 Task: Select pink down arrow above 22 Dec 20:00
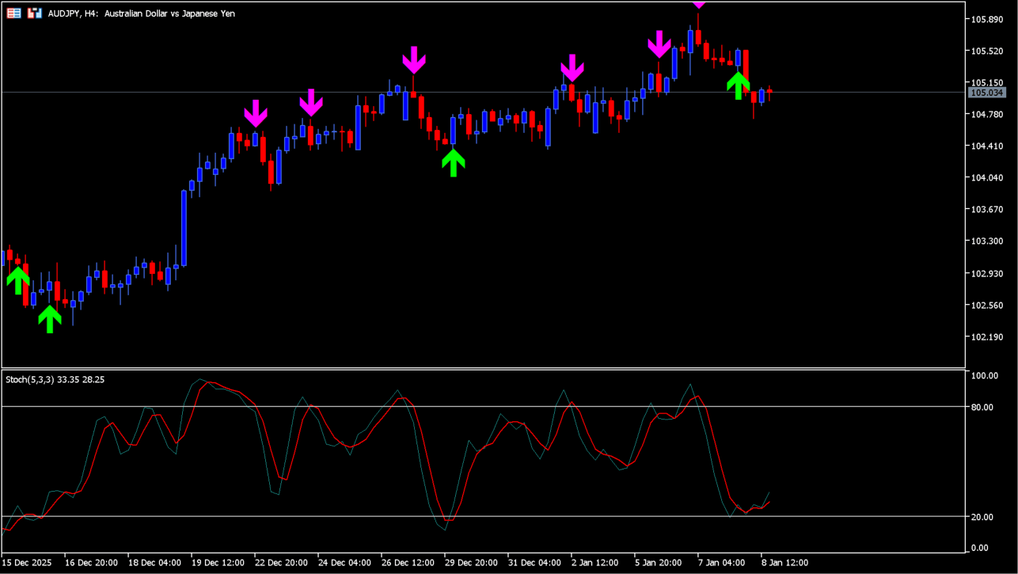(256, 113)
